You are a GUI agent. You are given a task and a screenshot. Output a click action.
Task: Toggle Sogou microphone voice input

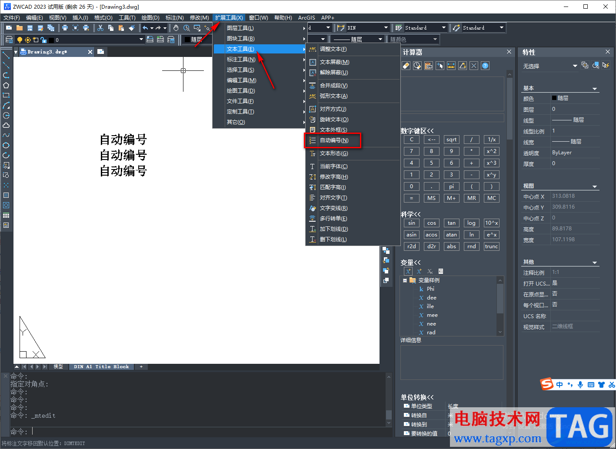tap(580, 385)
